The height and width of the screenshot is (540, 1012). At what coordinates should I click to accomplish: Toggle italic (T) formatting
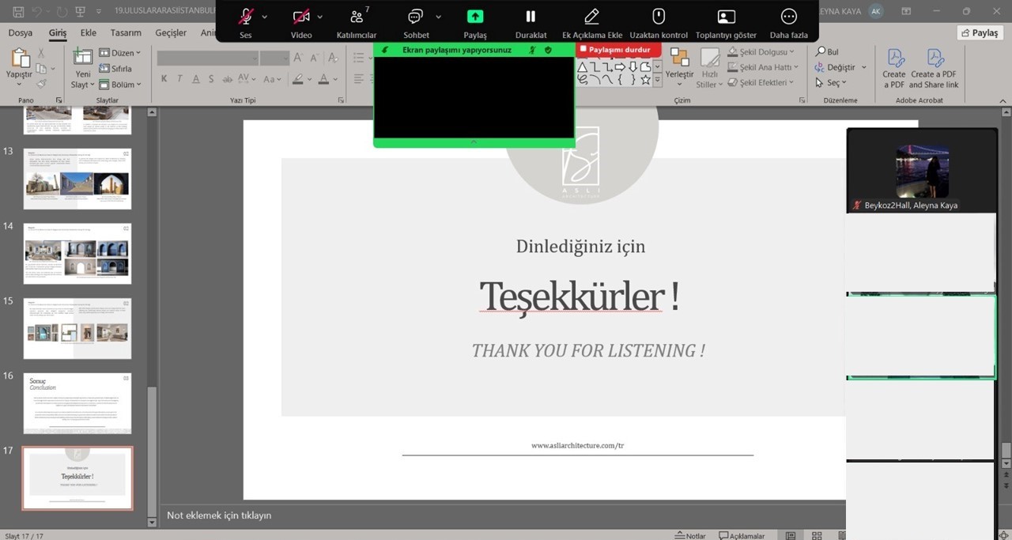click(179, 79)
